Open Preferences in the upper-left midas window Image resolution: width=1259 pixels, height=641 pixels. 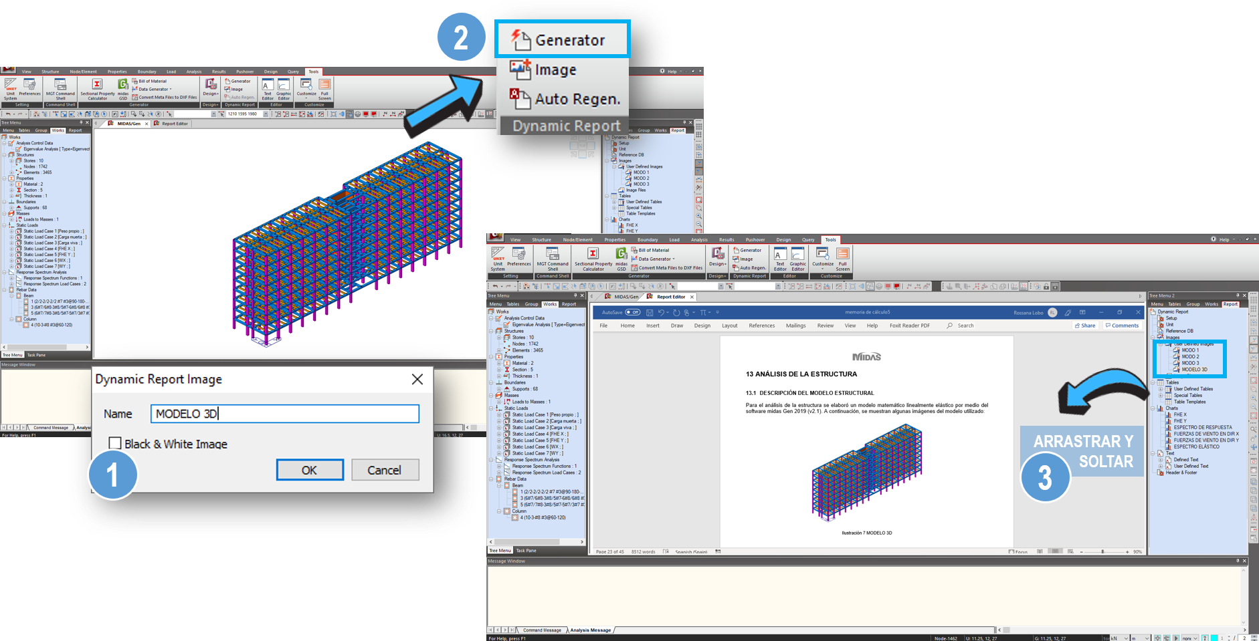(x=29, y=88)
